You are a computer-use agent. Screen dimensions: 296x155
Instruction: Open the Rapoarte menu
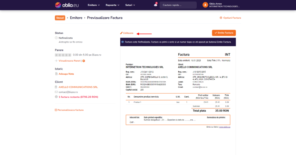(112, 5)
